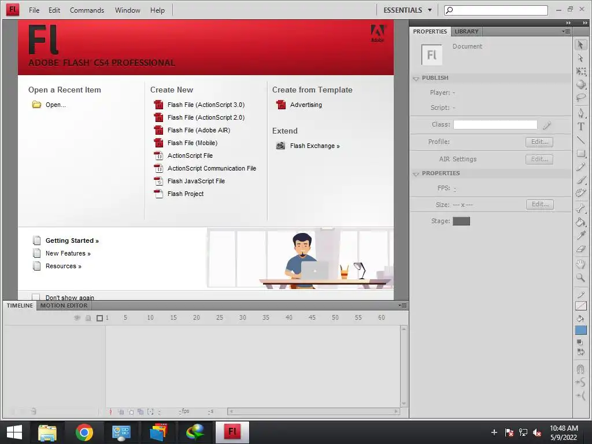
Task: Click the Straighten option icon in Tools
Action: pyautogui.click(x=580, y=395)
